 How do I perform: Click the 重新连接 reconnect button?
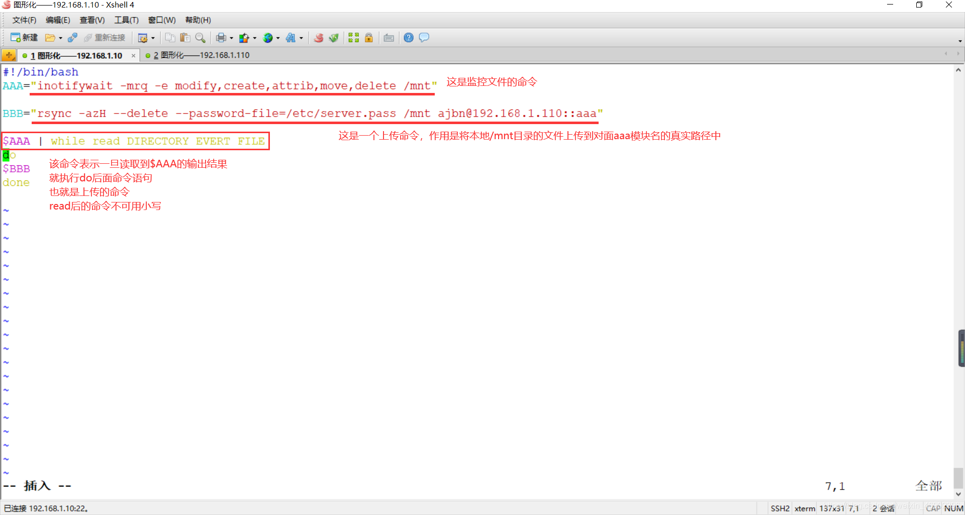[x=105, y=38]
